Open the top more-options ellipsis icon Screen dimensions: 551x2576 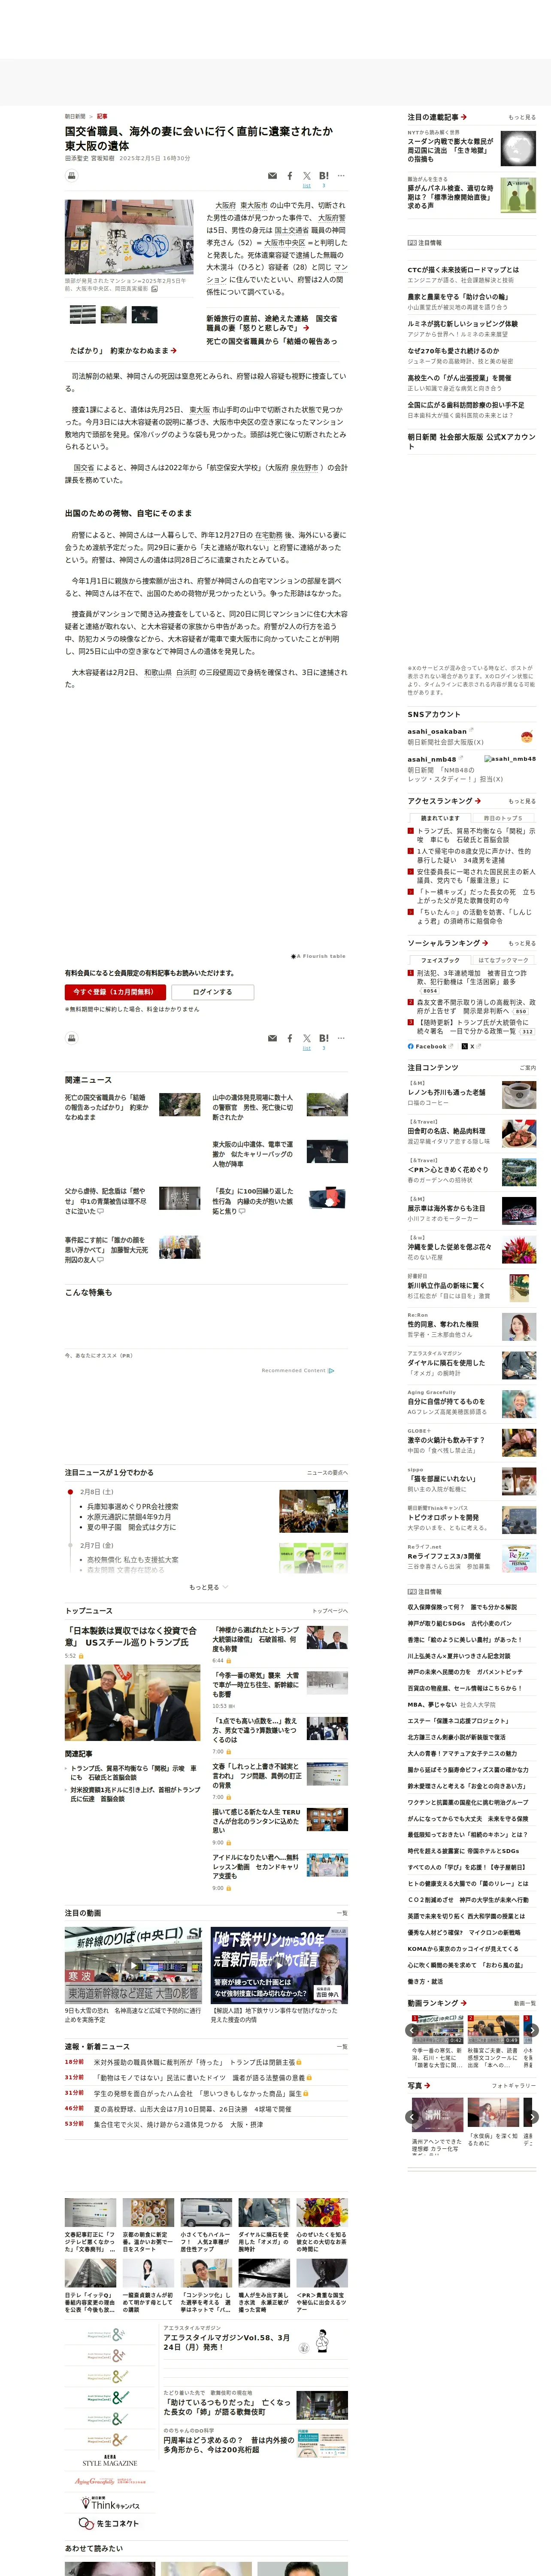pos(341,176)
